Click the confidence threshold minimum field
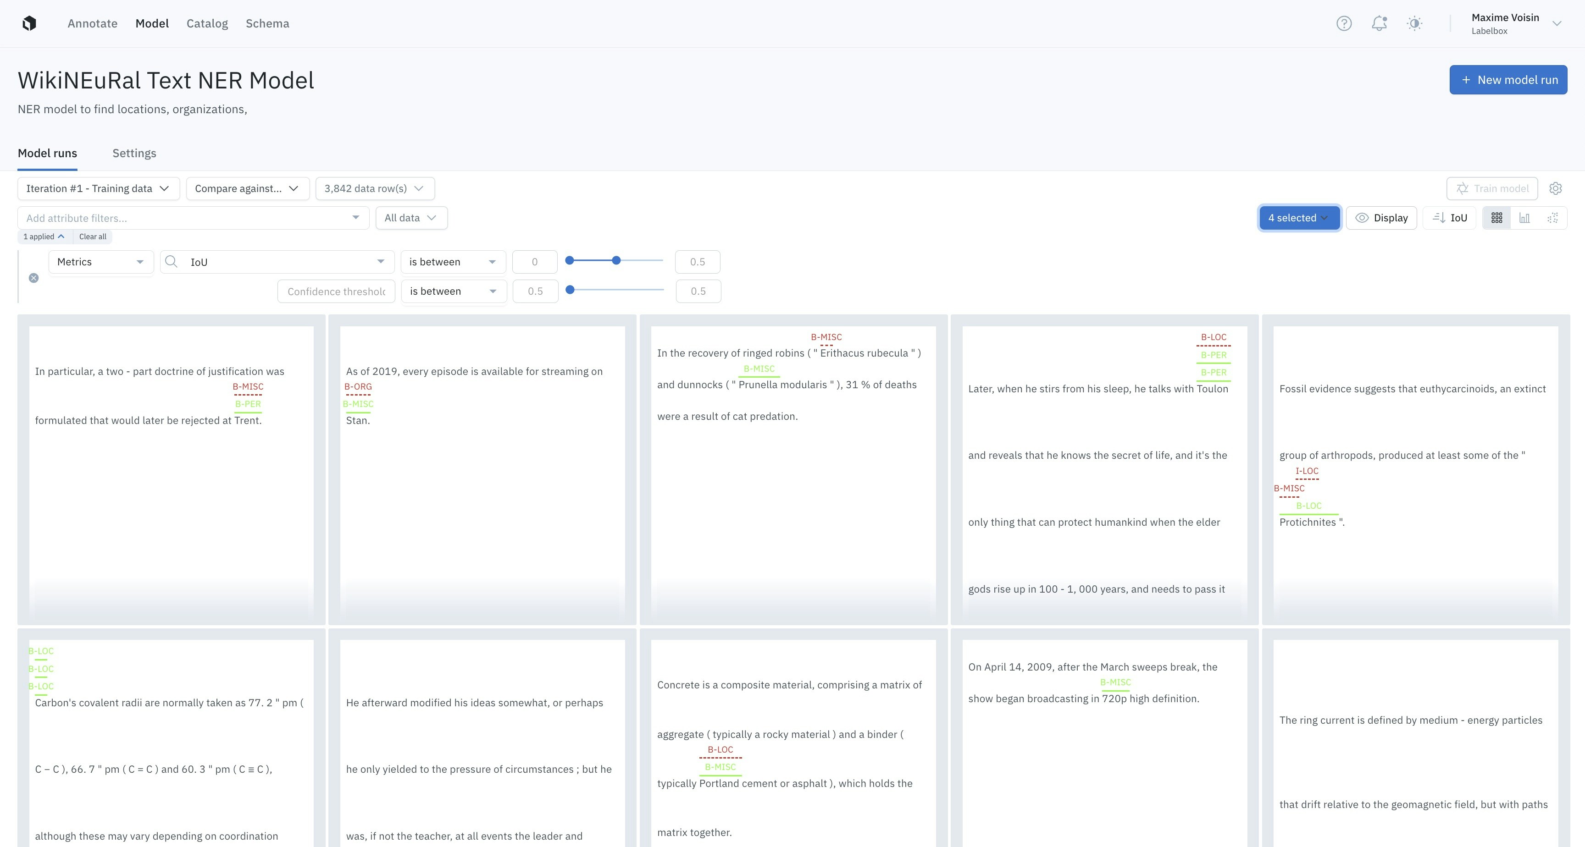The width and height of the screenshot is (1585, 847). 535,291
